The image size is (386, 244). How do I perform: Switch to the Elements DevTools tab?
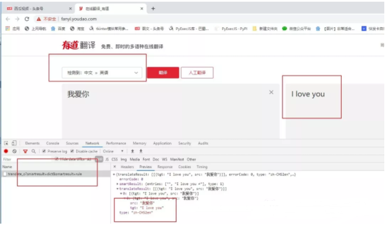tap(32, 143)
